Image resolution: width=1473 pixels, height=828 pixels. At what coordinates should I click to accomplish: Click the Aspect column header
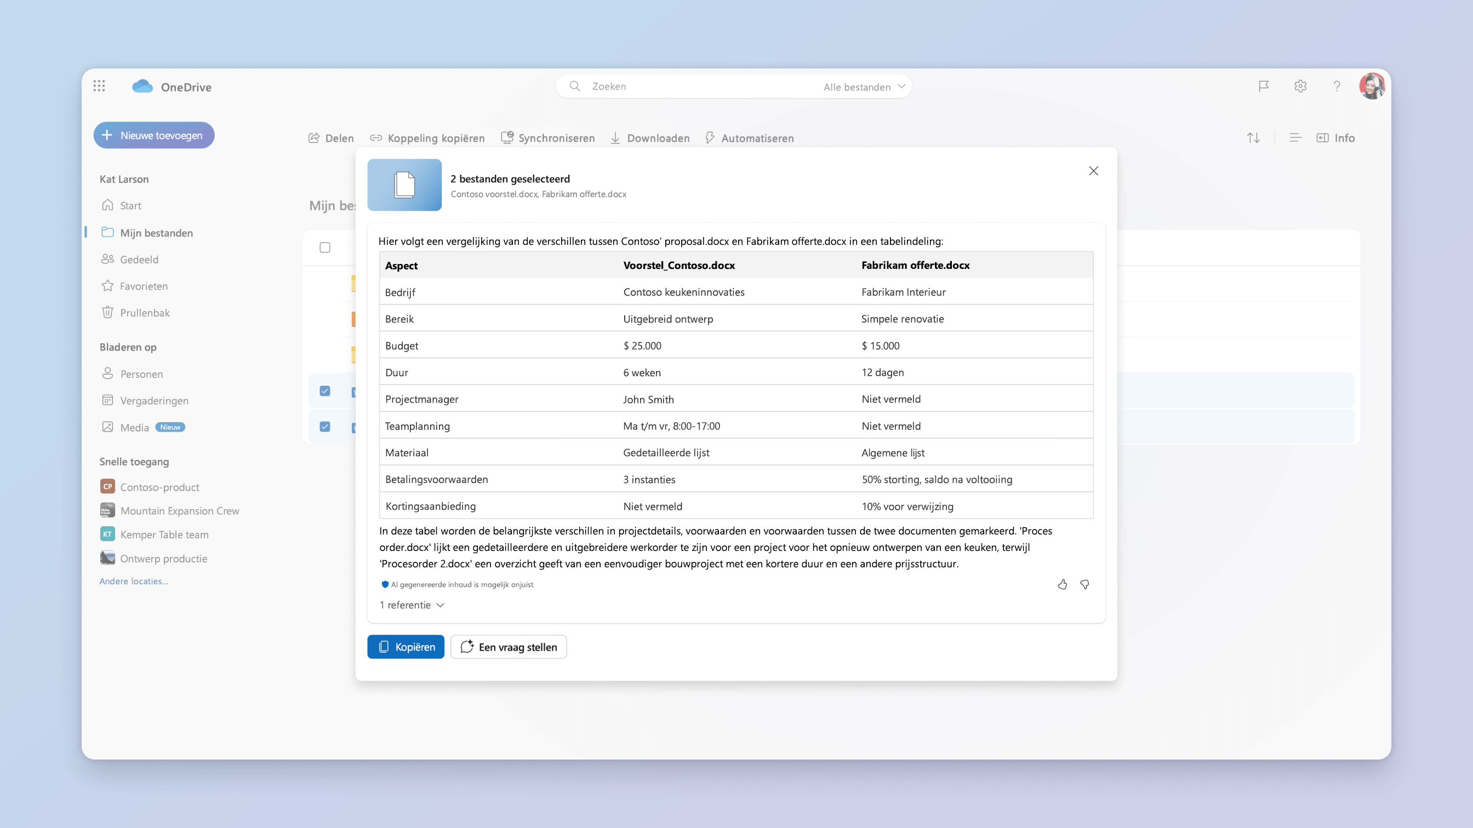[402, 265]
